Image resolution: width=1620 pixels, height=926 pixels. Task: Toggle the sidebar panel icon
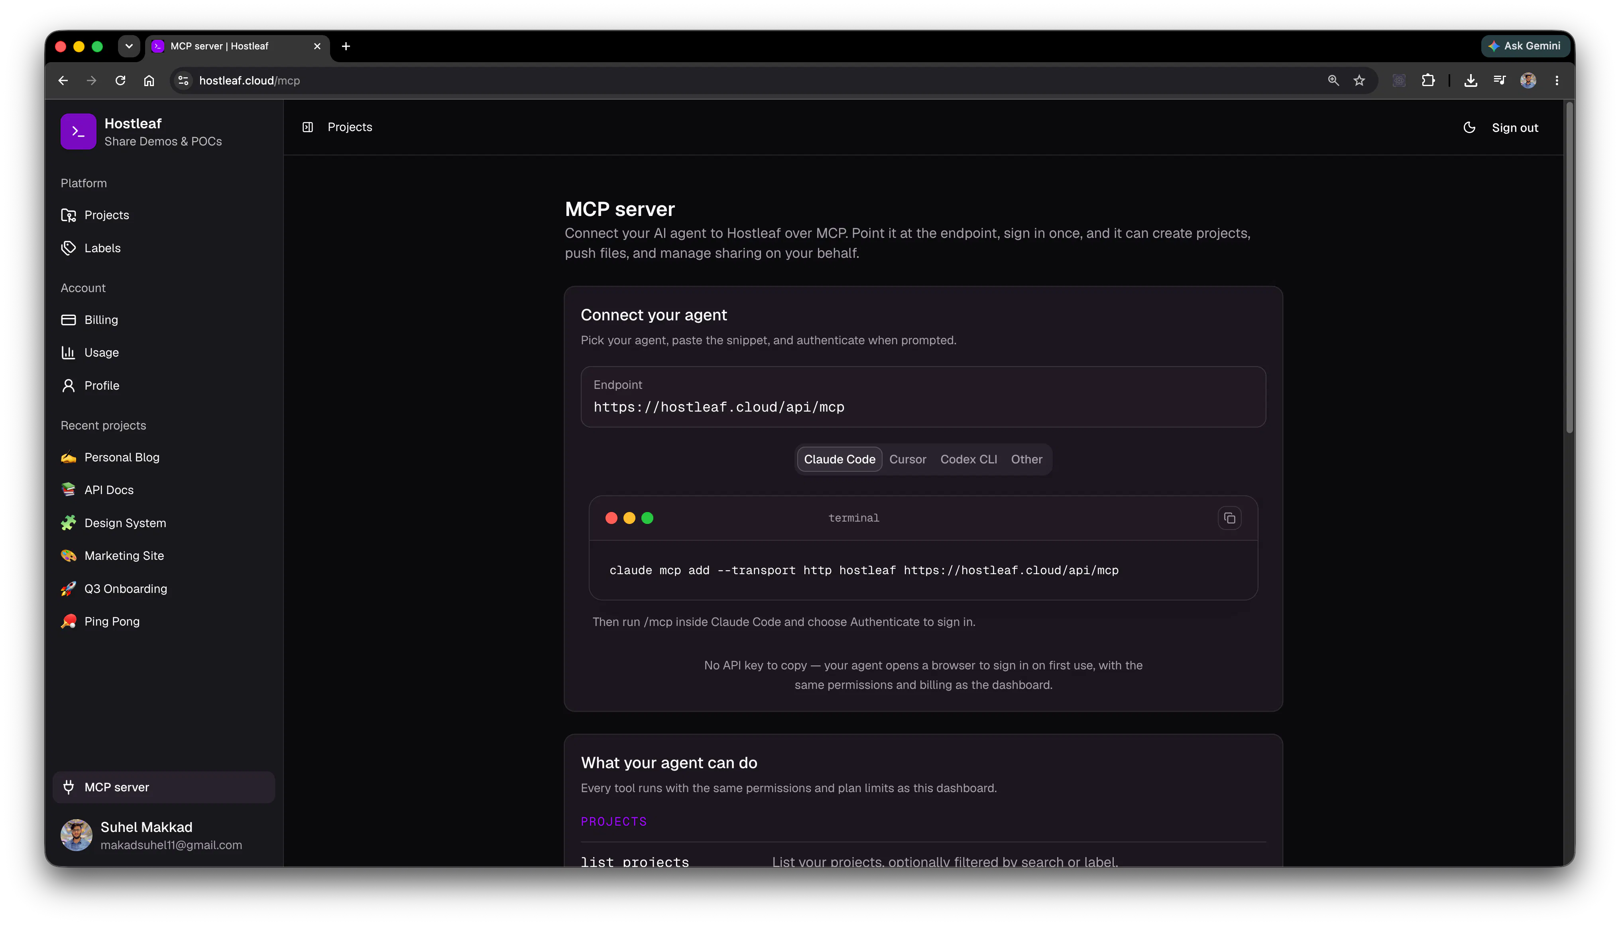(308, 127)
